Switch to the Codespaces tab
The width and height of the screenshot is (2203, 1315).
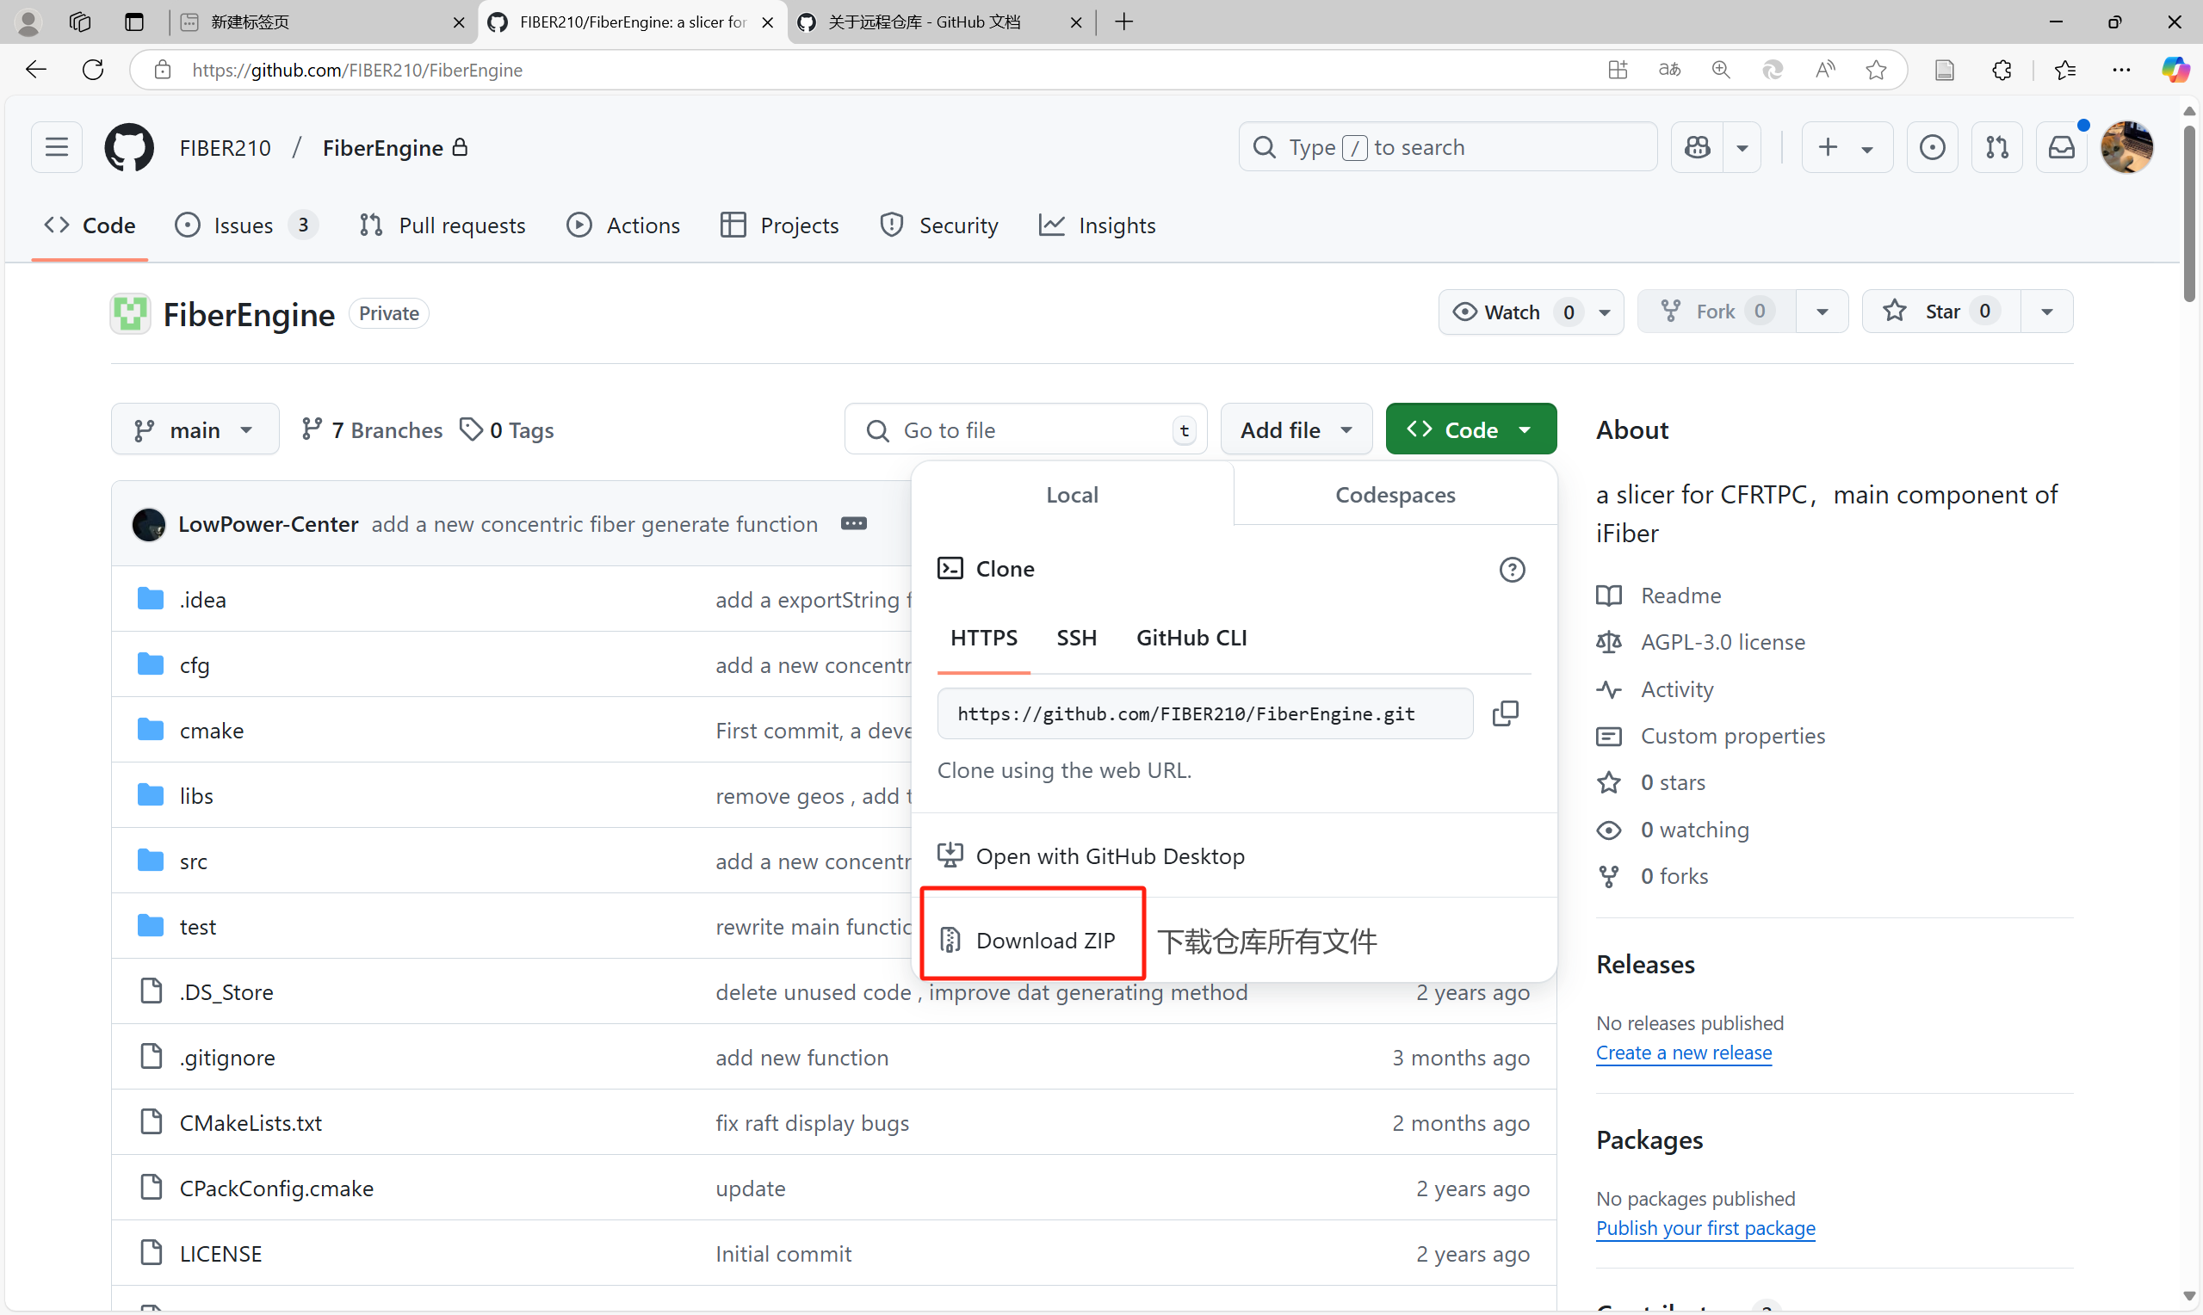(x=1395, y=495)
